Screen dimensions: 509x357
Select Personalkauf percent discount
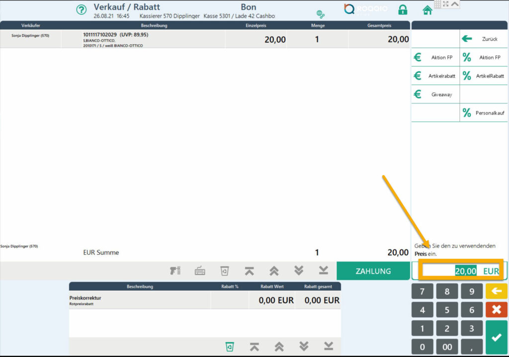coord(484,113)
